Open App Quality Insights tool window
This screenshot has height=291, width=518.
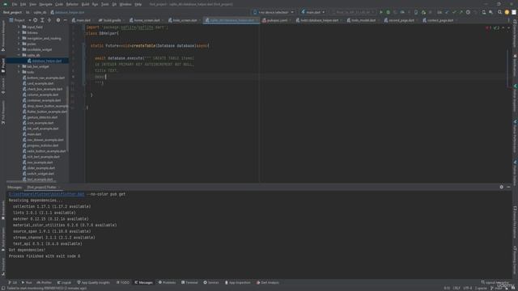(94, 282)
